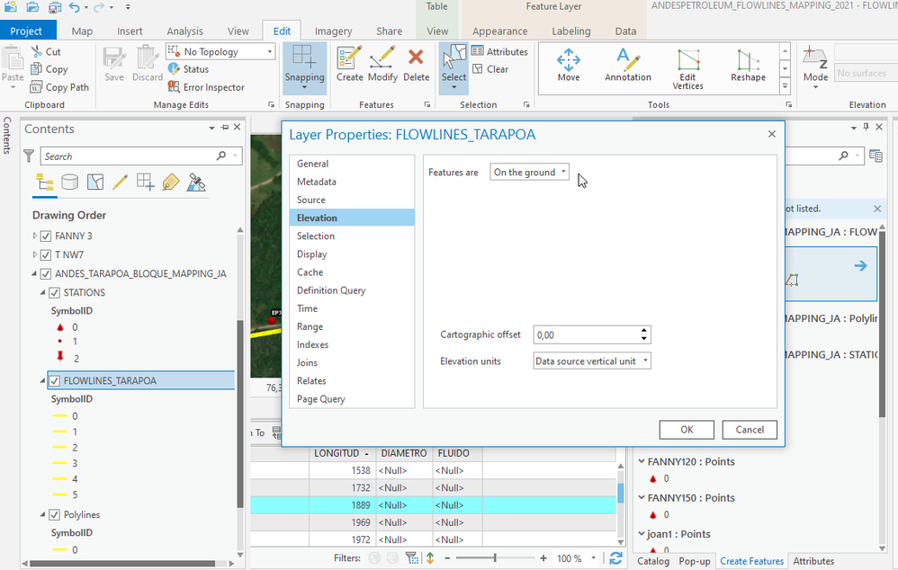Choose the Annotation tool
The image size is (898, 570).
(628, 65)
